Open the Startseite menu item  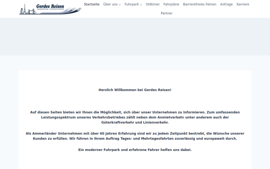click(x=92, y=5)
